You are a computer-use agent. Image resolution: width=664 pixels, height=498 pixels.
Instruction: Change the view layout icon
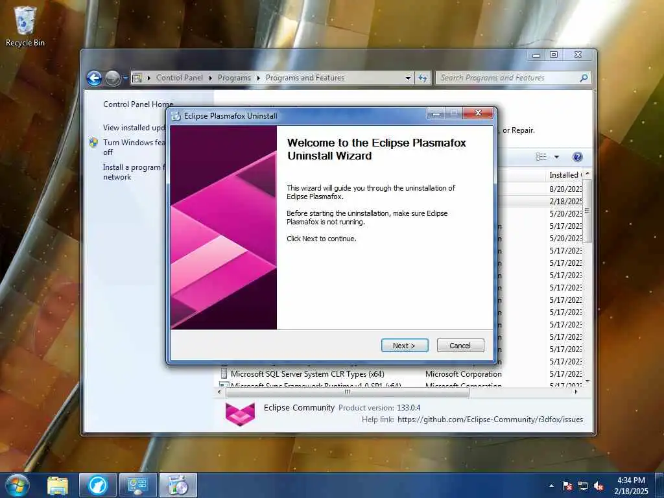(541, 157)
